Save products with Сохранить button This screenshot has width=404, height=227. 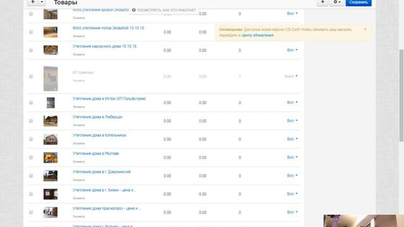point(359,2)
